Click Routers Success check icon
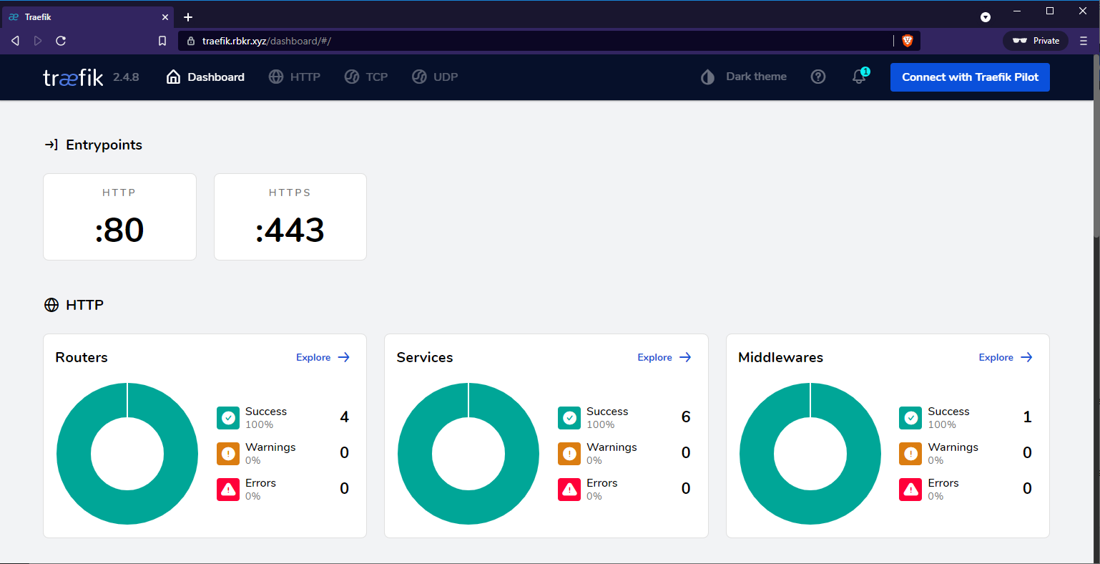Screen dimensions: 1100x564 (228, 418)
